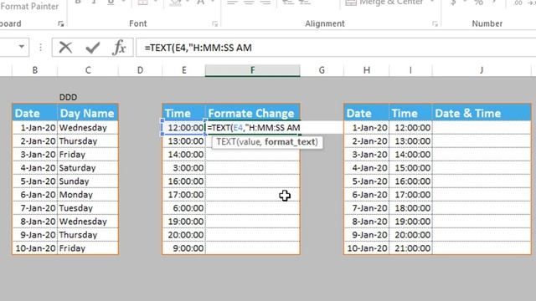Select the Date & Time header cell

(482, 114)
